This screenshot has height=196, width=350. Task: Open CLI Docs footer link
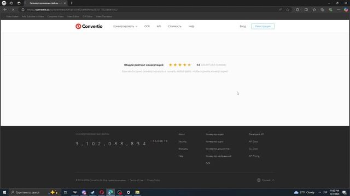coord(253,149)
